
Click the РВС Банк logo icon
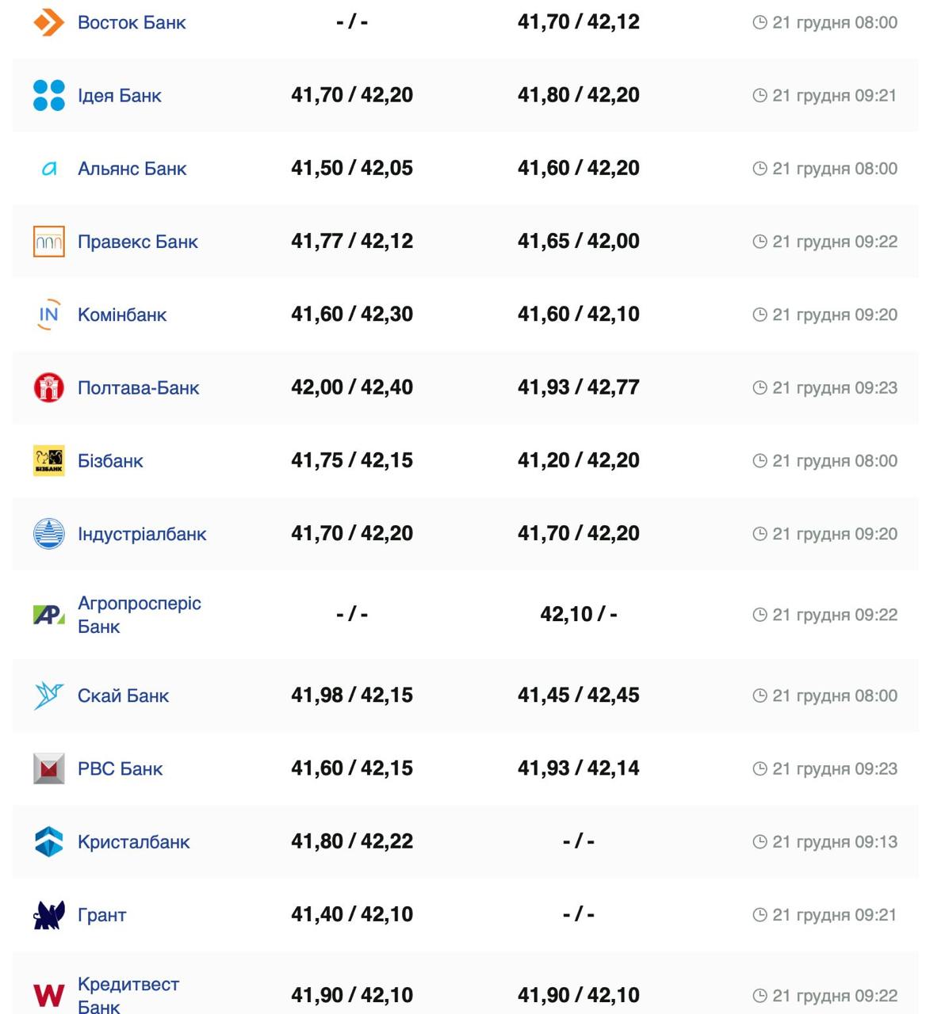tap(48, 768)
